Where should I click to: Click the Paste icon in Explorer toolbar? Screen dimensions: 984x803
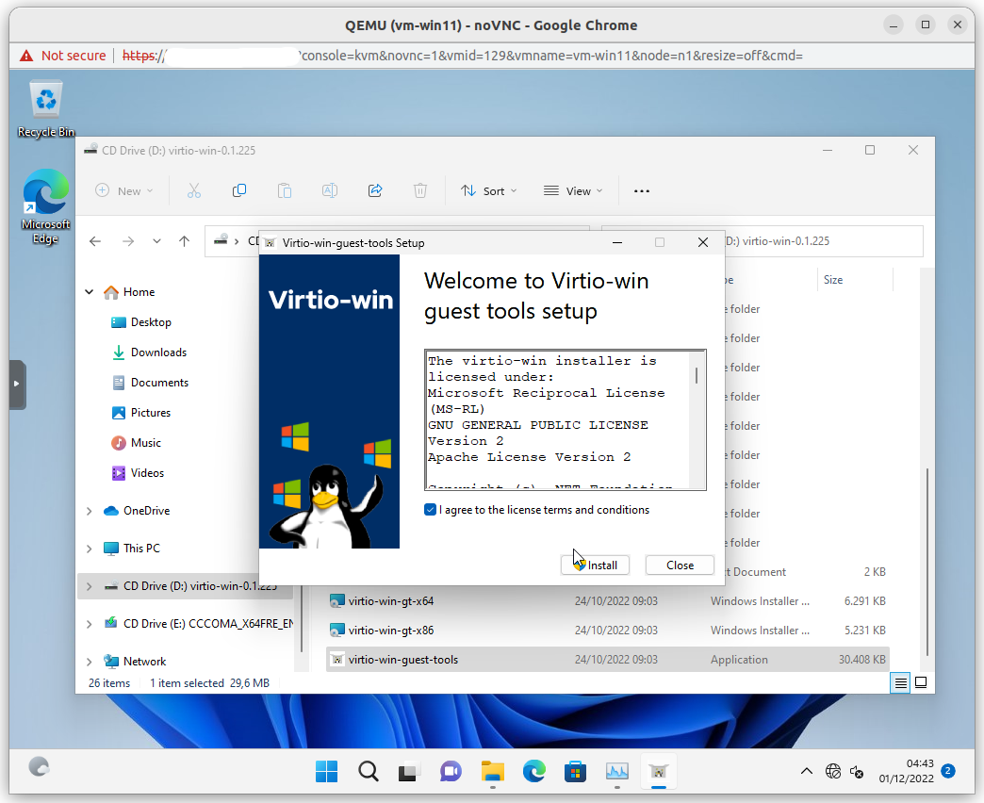coord(285,190)
